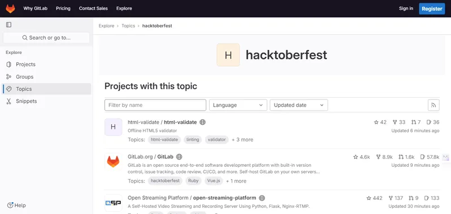Click forks icon on open-streaming-platform row
The width and height of the screenshot is (451, 214).
391,198
